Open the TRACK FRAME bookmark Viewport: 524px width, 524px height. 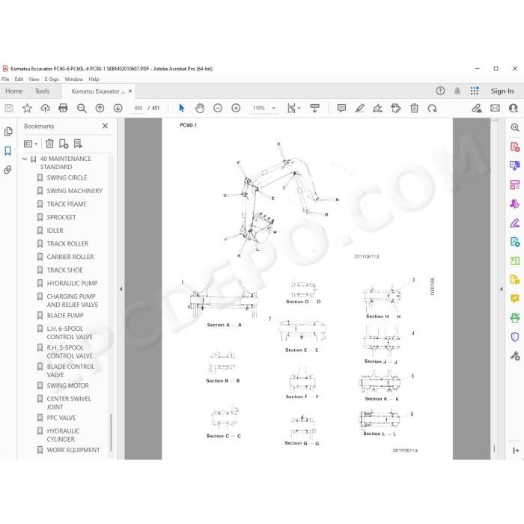[x=67, y=204]
